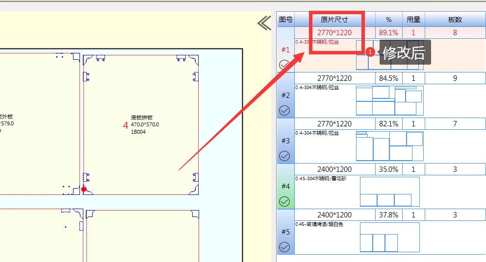Click material label 0.4-304不锈钢/拉丝 in row #2
The height and width of the screenshot is (262, 486).
(317, 88)
